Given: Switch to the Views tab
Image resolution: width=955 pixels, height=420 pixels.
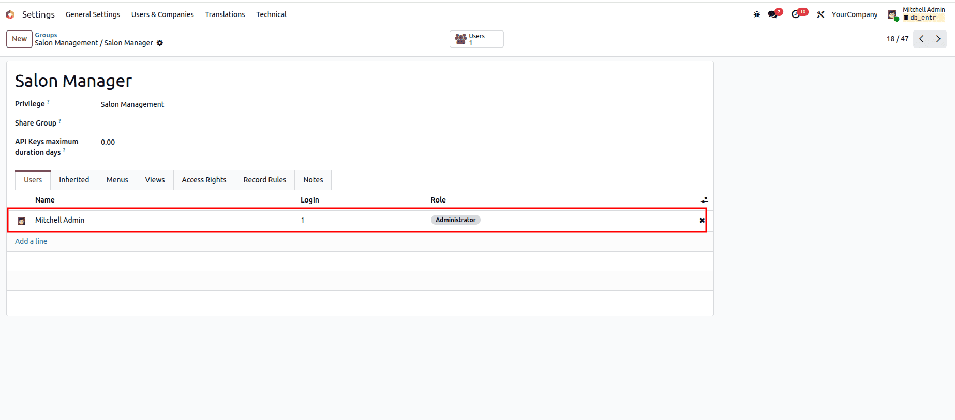Looking at the screenshot, I should [155, 180].
